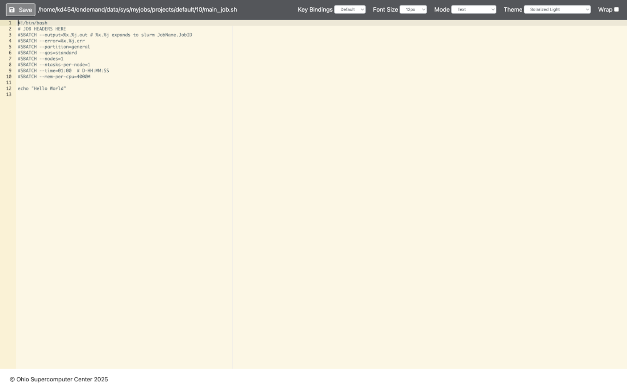Click the '--mem-per-cpu=4000M' line
Viewport: 627px width, 389px height.
[x=54, y=77]
